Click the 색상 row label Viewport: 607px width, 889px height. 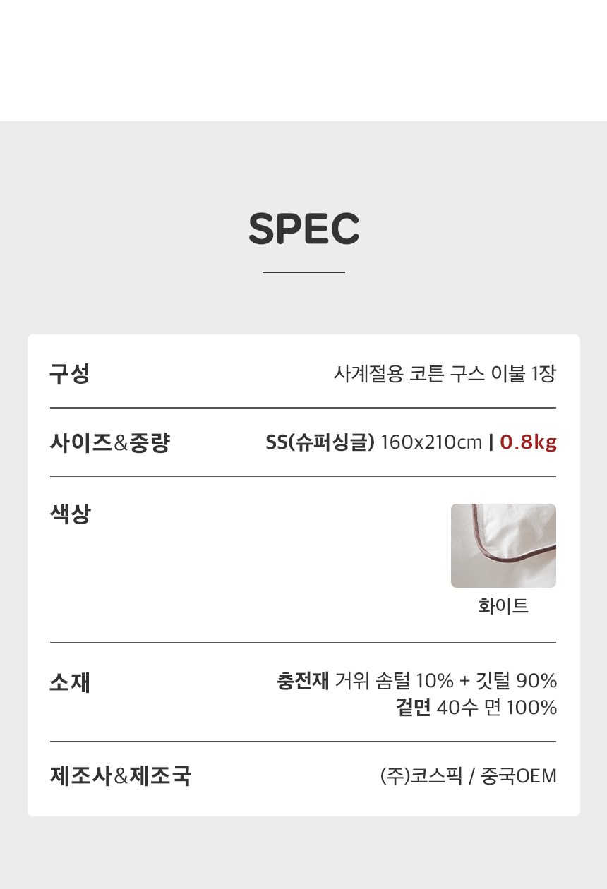70,514
